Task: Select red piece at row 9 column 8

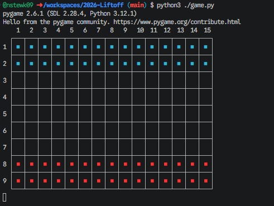Action: [112, 181]
